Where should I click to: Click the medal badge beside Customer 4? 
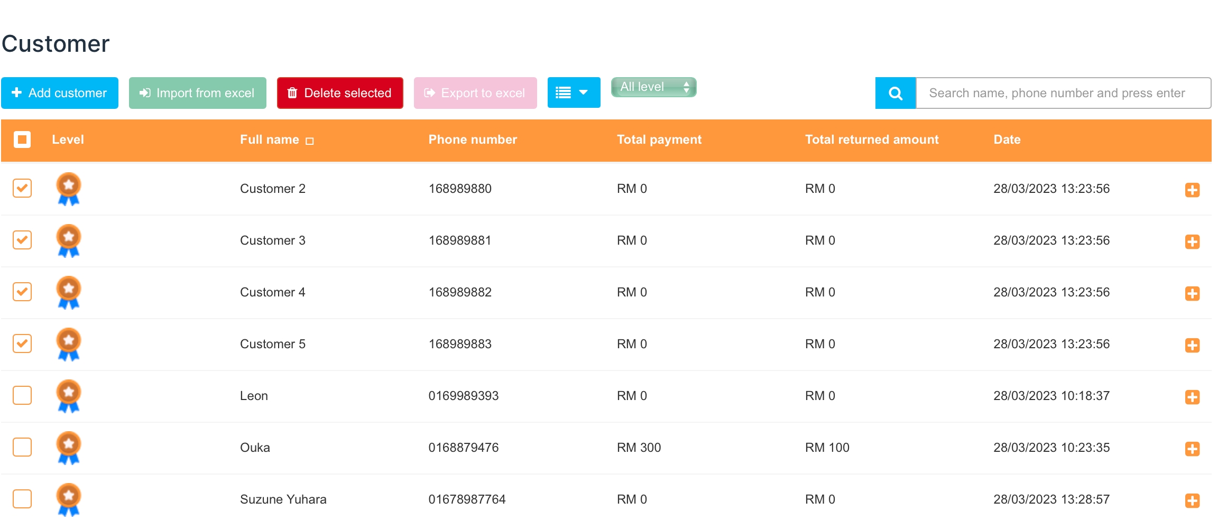69,292
